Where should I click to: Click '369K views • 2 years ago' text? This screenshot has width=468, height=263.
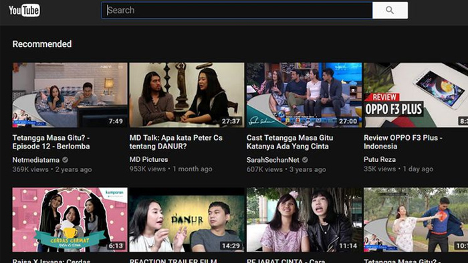(52, 169)
